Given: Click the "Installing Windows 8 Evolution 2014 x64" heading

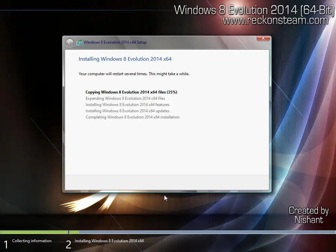Looking at the screenshot, I should point(125,59).
